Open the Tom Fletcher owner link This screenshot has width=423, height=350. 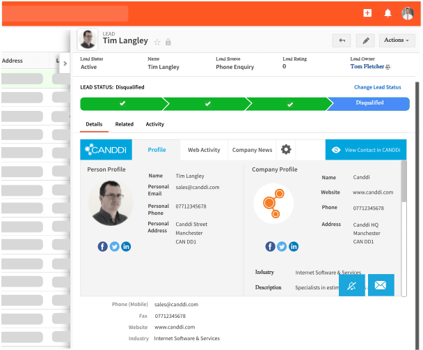[367, 66]
